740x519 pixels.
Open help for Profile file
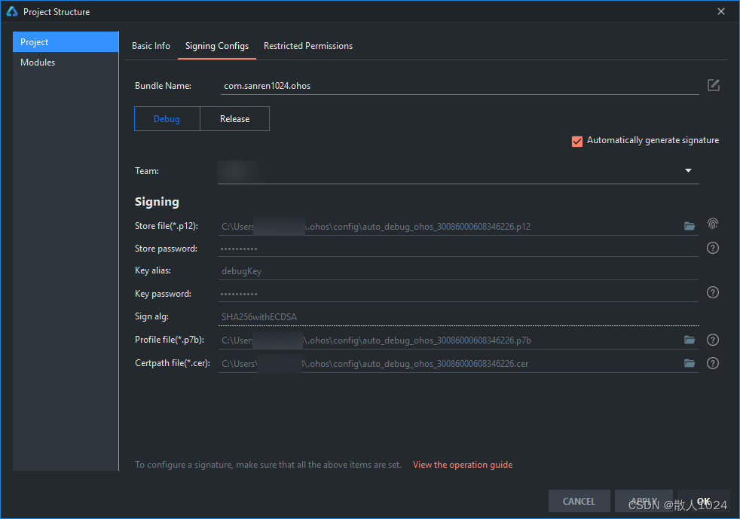(x=713, y=340)
